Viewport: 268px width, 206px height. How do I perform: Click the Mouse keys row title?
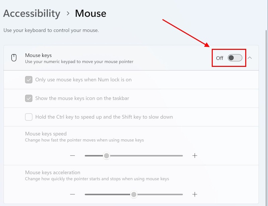(38, 55)
